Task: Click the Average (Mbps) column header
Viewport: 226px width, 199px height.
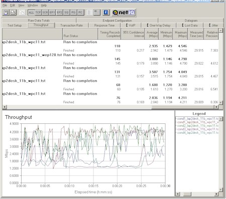Action: click(x=152, y=34)
